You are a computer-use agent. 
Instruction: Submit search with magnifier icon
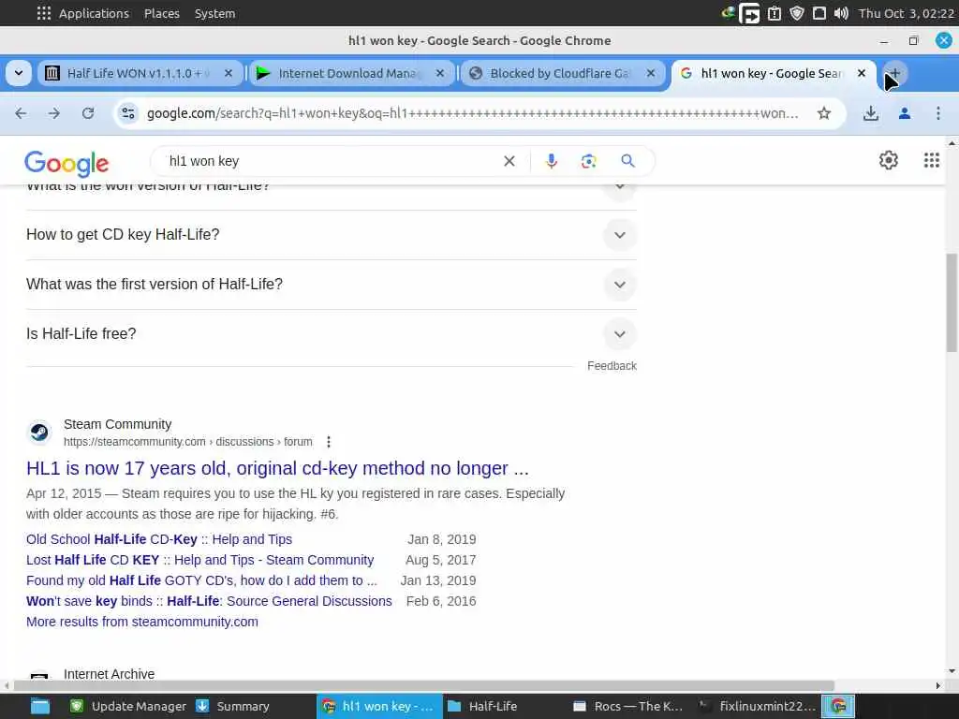coord(627,161)
